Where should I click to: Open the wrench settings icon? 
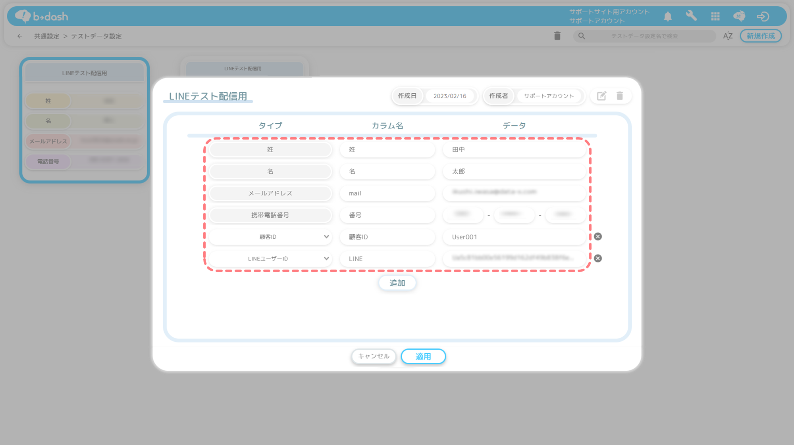coord(691,16)
